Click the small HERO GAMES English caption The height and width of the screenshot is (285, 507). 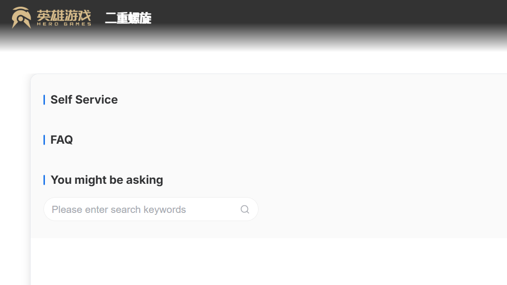(x=64, y=24)
